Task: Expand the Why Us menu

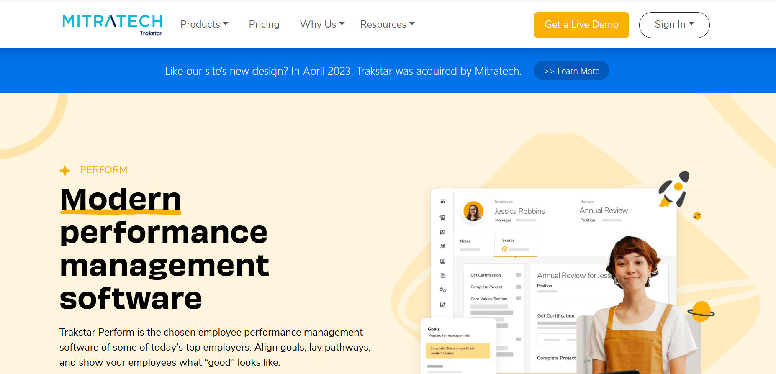Action: point(322,24)
